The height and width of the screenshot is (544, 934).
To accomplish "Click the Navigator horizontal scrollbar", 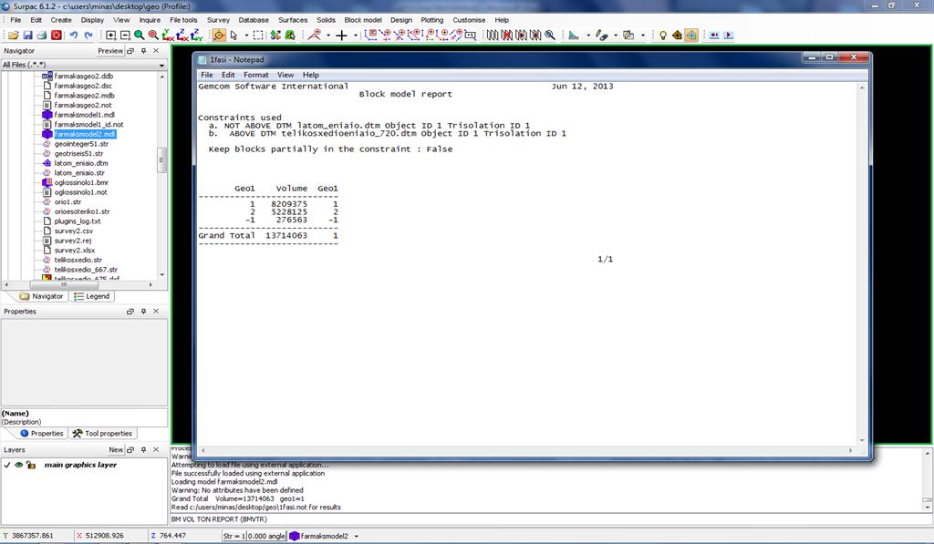I will coord(78,285).
